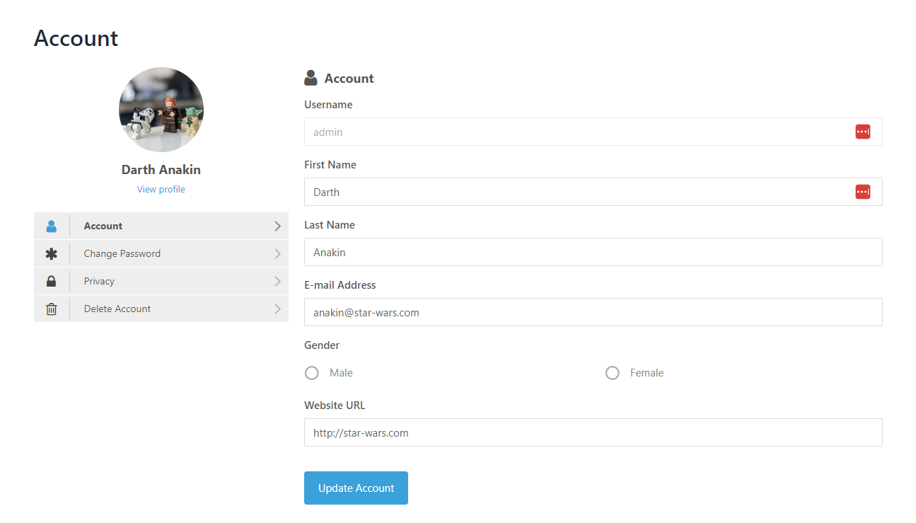Open the Change Password tab
916x523 pixels.
[122, 254]
